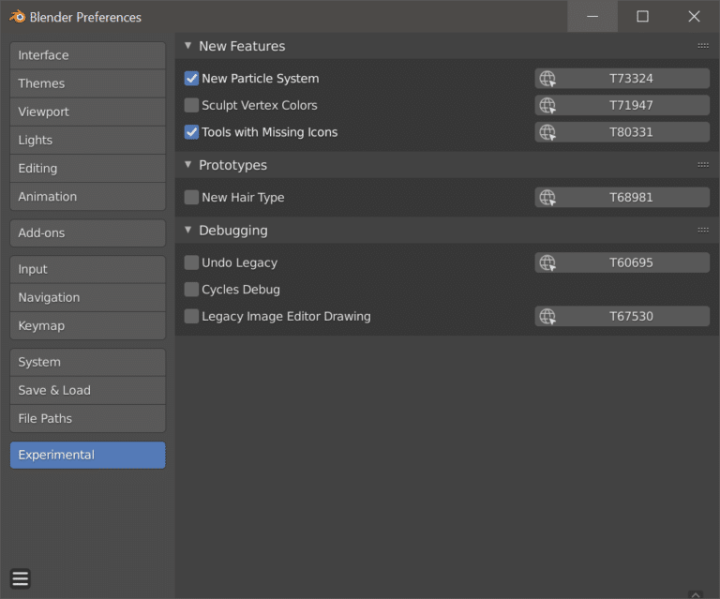Screen dimensions: 720x599
Task: Enable Legacy Image Editor Drawing checkbox
Action: (191, 316)
